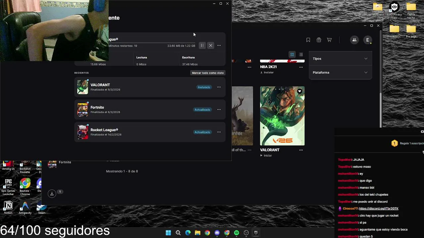Open the Tienda Nacho desktop folder
424x238 pixels.
click(411, 11)
